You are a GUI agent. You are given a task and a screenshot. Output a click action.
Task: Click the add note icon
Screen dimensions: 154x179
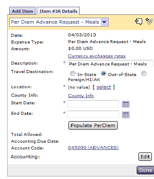139,22
